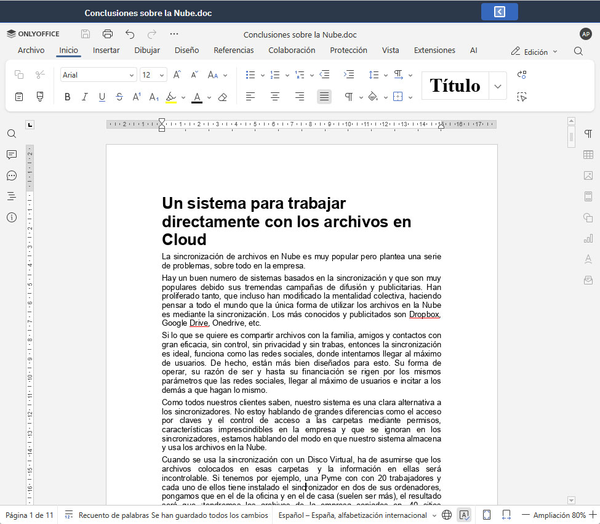This screenshot has height=524, width=600.
Task: Open Table settings in right sidebar
Action: point(588,155)
